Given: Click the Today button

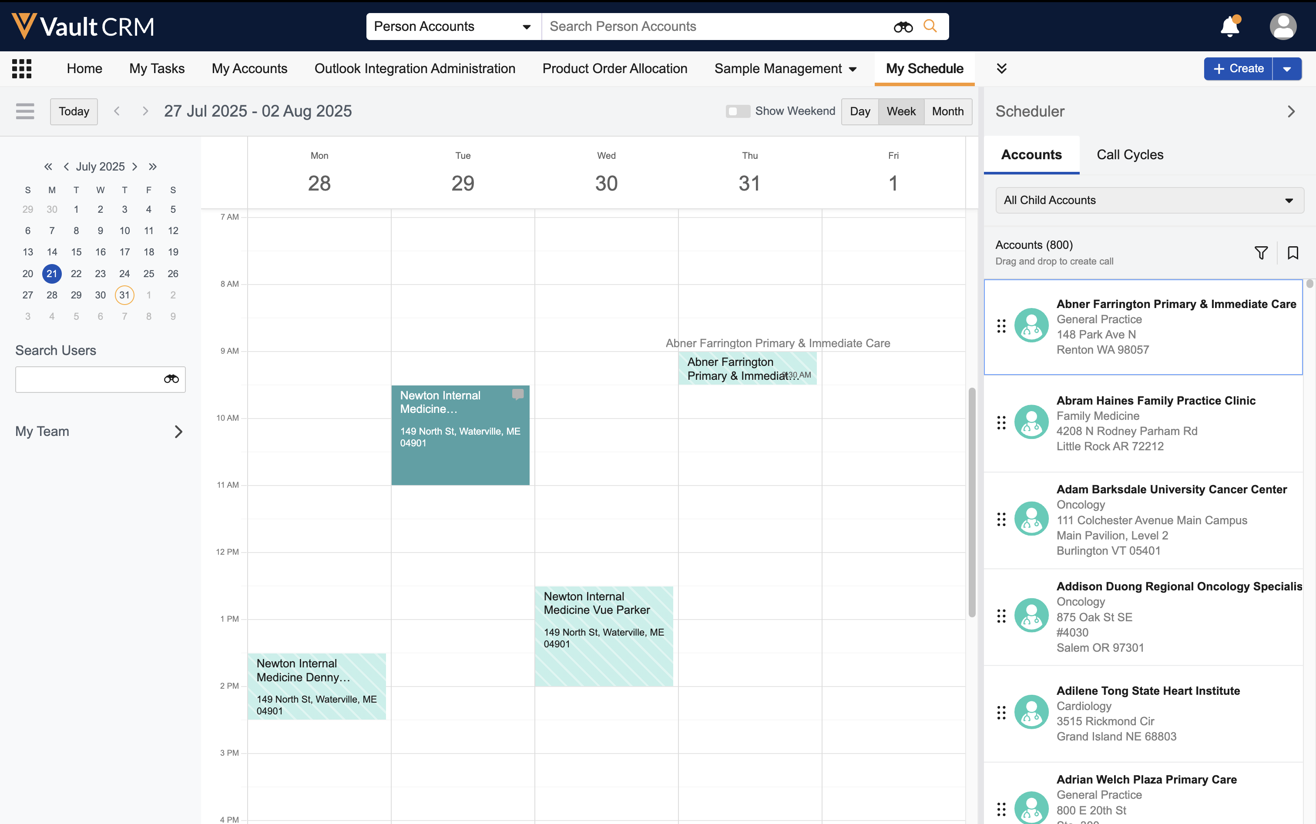Looking at the screenshot, I should point(74,111).
